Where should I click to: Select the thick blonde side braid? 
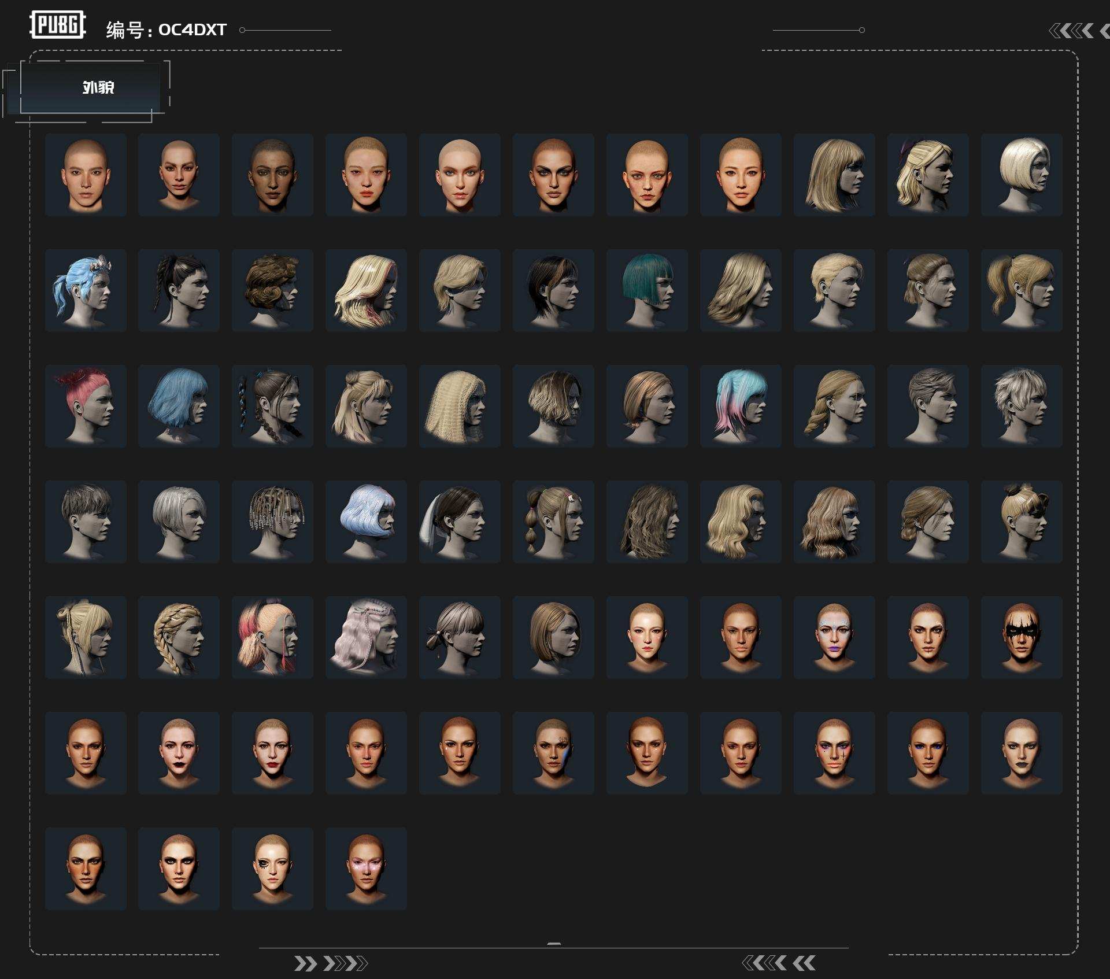[x=179, y=637]
